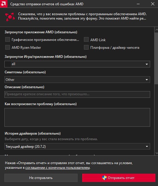Screen dimensions: 158x186
Task: Click the Графическое программное обеспечение label
Action: click(45, 40)
